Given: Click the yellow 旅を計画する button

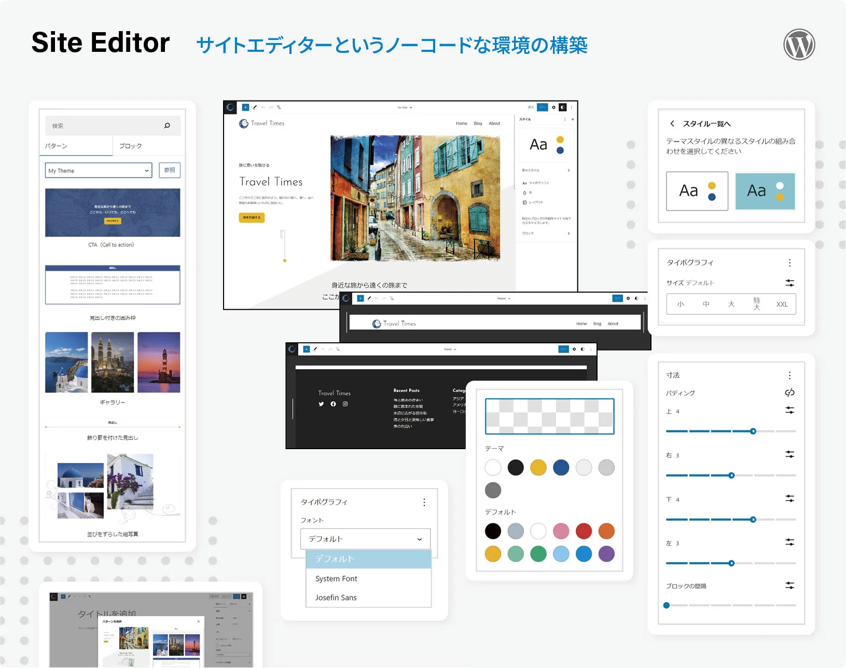Looking at the screenshot, I should pos(252,218).
